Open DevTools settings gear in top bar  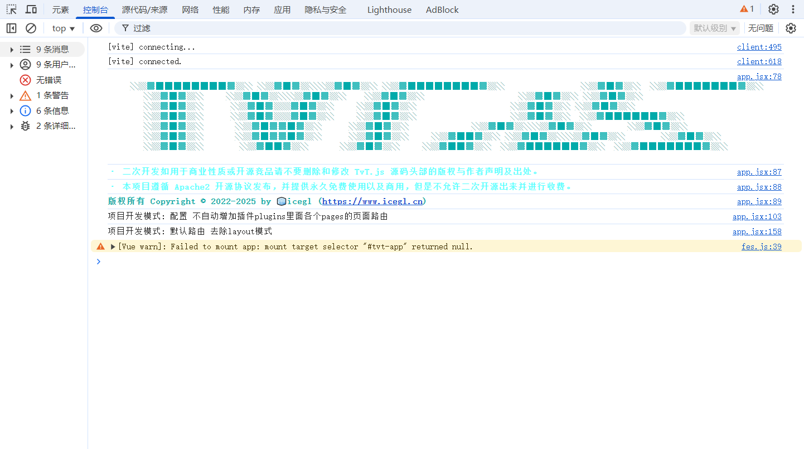[x=773, y=9]
